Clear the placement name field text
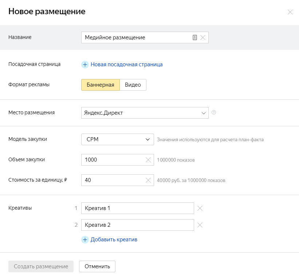The width and height of the screenshot is (299, 277). (x=203, y=37)
